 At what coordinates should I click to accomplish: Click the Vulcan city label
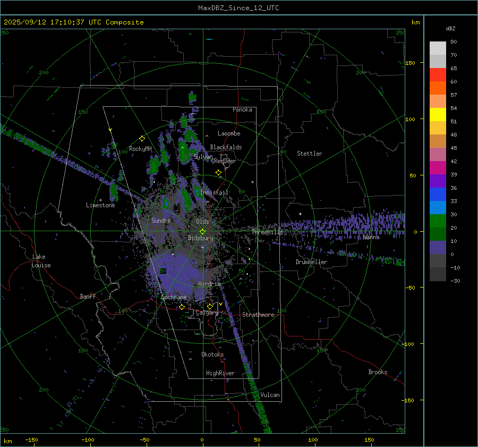270,395
